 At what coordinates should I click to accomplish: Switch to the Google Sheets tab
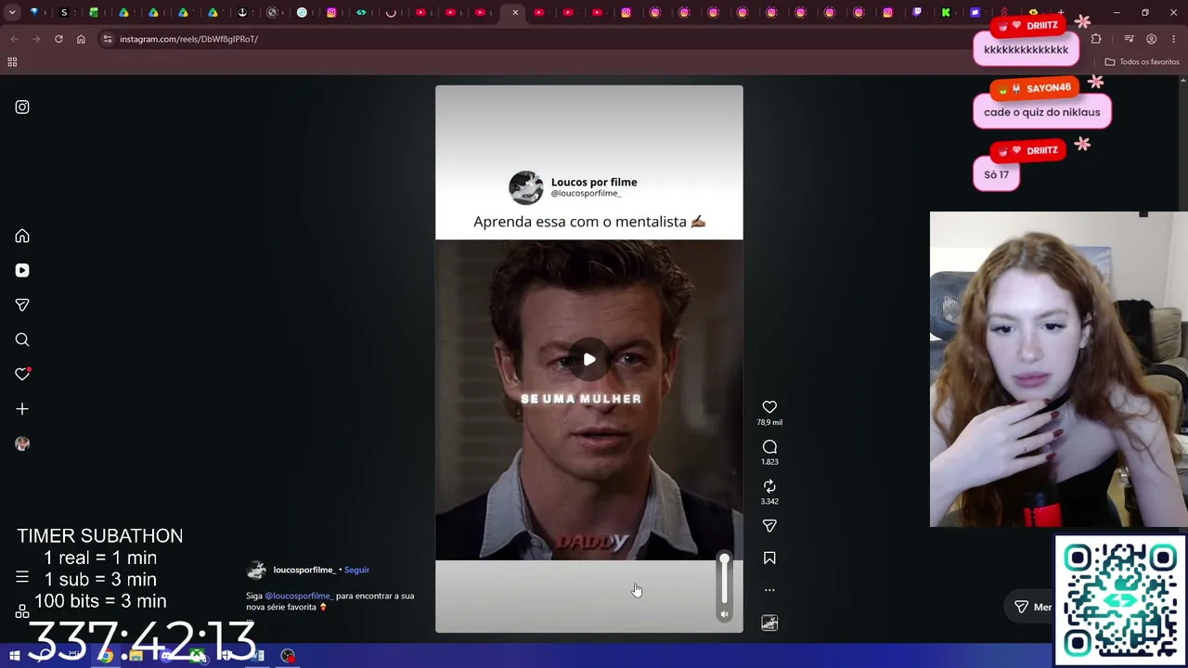94,13
